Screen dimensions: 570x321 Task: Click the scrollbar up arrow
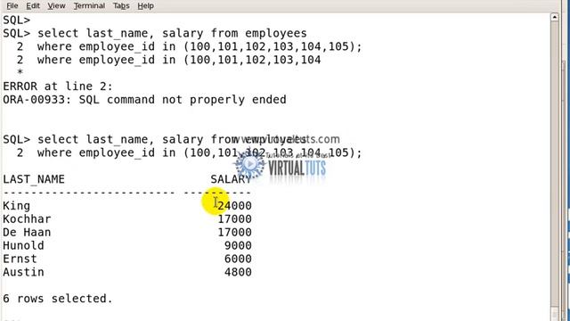click(x=554, y=17)
